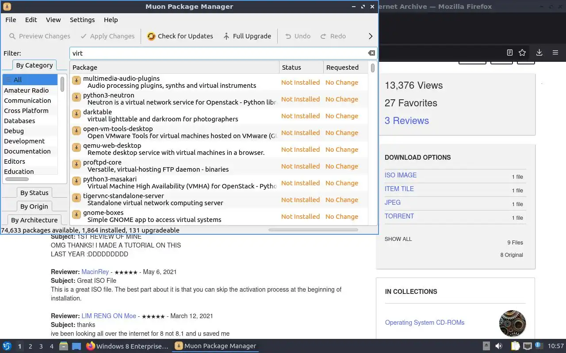Click the category list horizontal scrollbar

[x=17, y=179]
